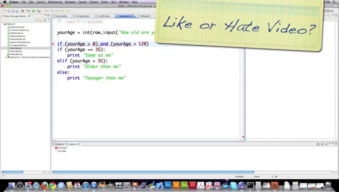Click the Collapse All icon in Package Explorer
This screenshot has height=192, width=339.
pyautogui.click(x=36, y=20)
